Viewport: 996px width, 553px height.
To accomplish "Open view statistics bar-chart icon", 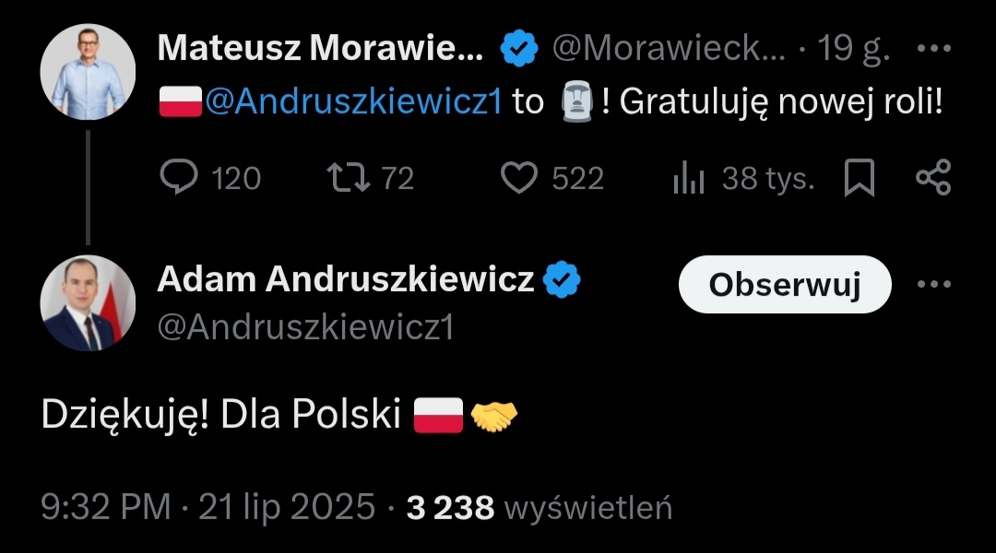I will coord(689,178).
